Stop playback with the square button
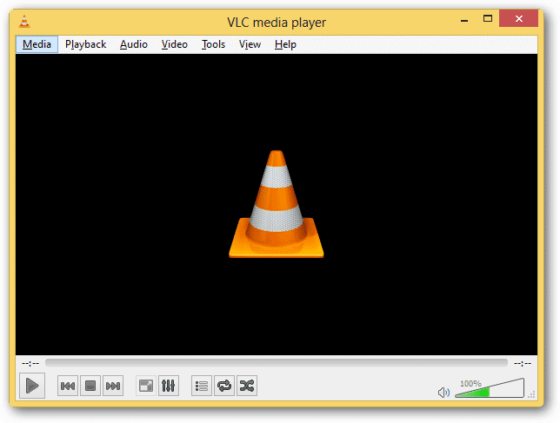 tap(90, 386)
